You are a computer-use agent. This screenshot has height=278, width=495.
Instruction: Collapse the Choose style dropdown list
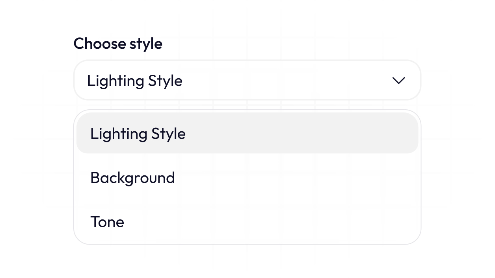point(398,81)
